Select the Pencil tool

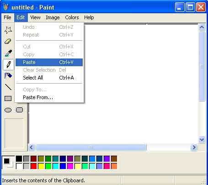pos(8,64)
